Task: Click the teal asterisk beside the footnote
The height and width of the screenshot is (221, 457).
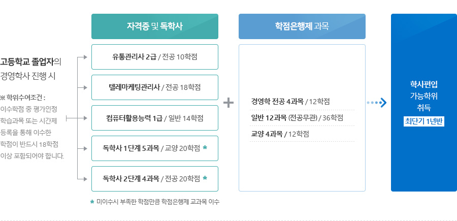Action: coord(92,202)
